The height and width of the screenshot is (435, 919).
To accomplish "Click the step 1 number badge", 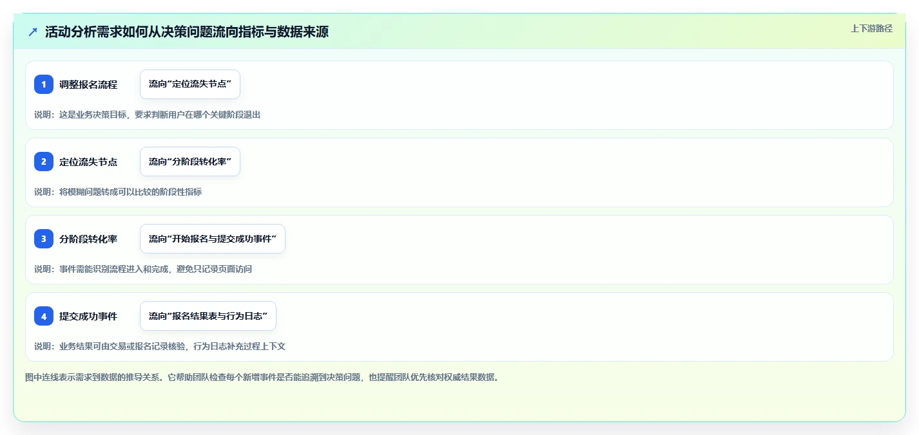I will pos(44,84).
